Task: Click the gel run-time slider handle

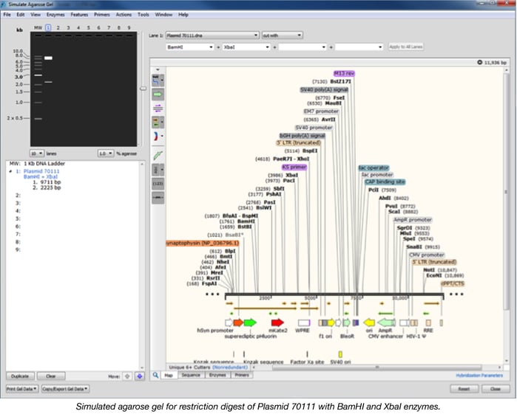Action: pos(143,89)
